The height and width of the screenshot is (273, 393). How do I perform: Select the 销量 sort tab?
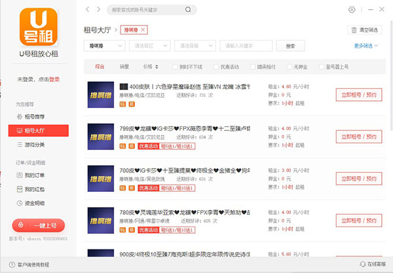point(124,67)
